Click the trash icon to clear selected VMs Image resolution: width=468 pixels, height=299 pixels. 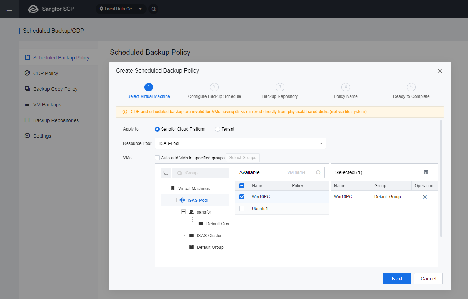pyautogui.click(x=426, y=172)
